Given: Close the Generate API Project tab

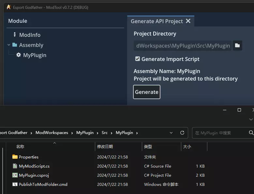Looking at the screenshot, I should click(188, 21).
